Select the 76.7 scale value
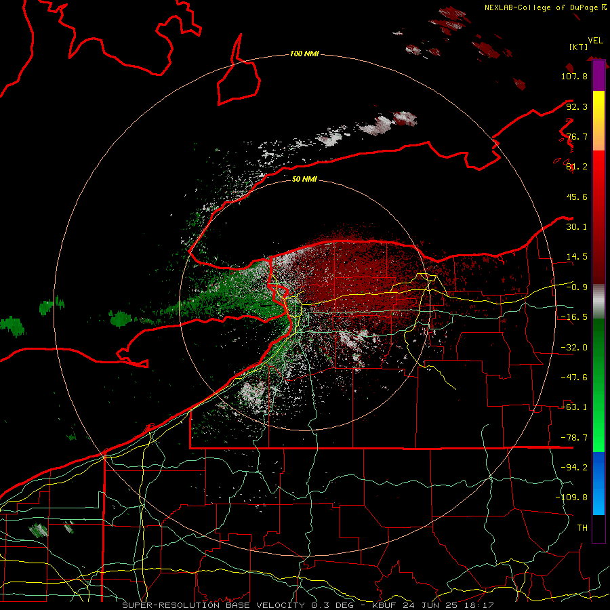 click(x=577, y=136)
